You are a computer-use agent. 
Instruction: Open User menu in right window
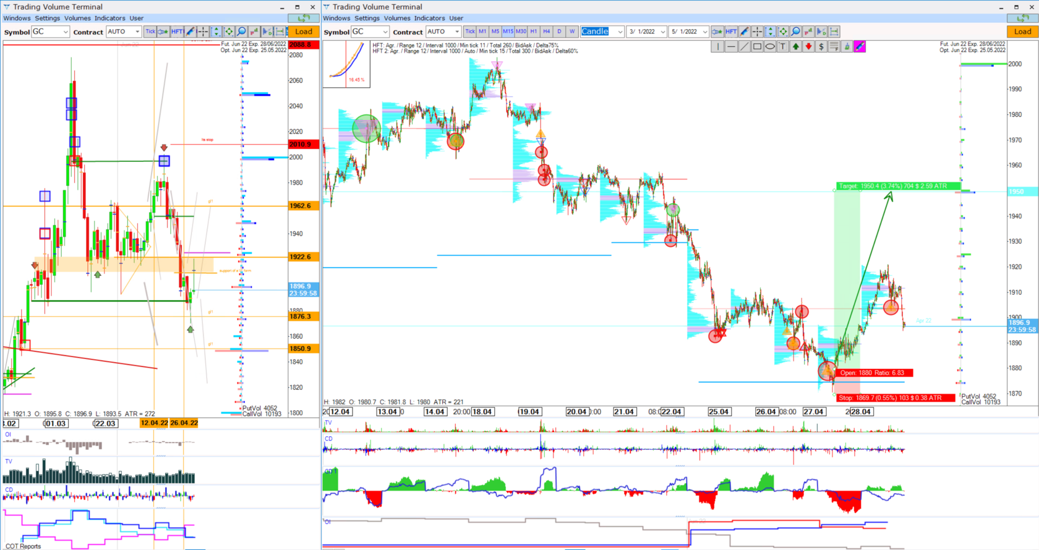(456, 19)
